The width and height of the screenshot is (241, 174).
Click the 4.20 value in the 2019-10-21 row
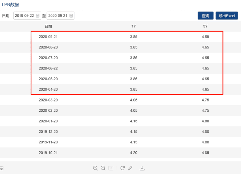pyautogui.click(x=134, y=153)
